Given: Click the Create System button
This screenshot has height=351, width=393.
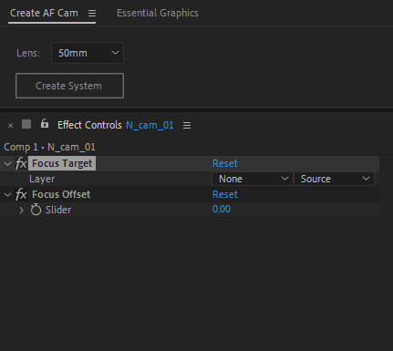Looking at the screenshot, I should [x=69, y=86].
